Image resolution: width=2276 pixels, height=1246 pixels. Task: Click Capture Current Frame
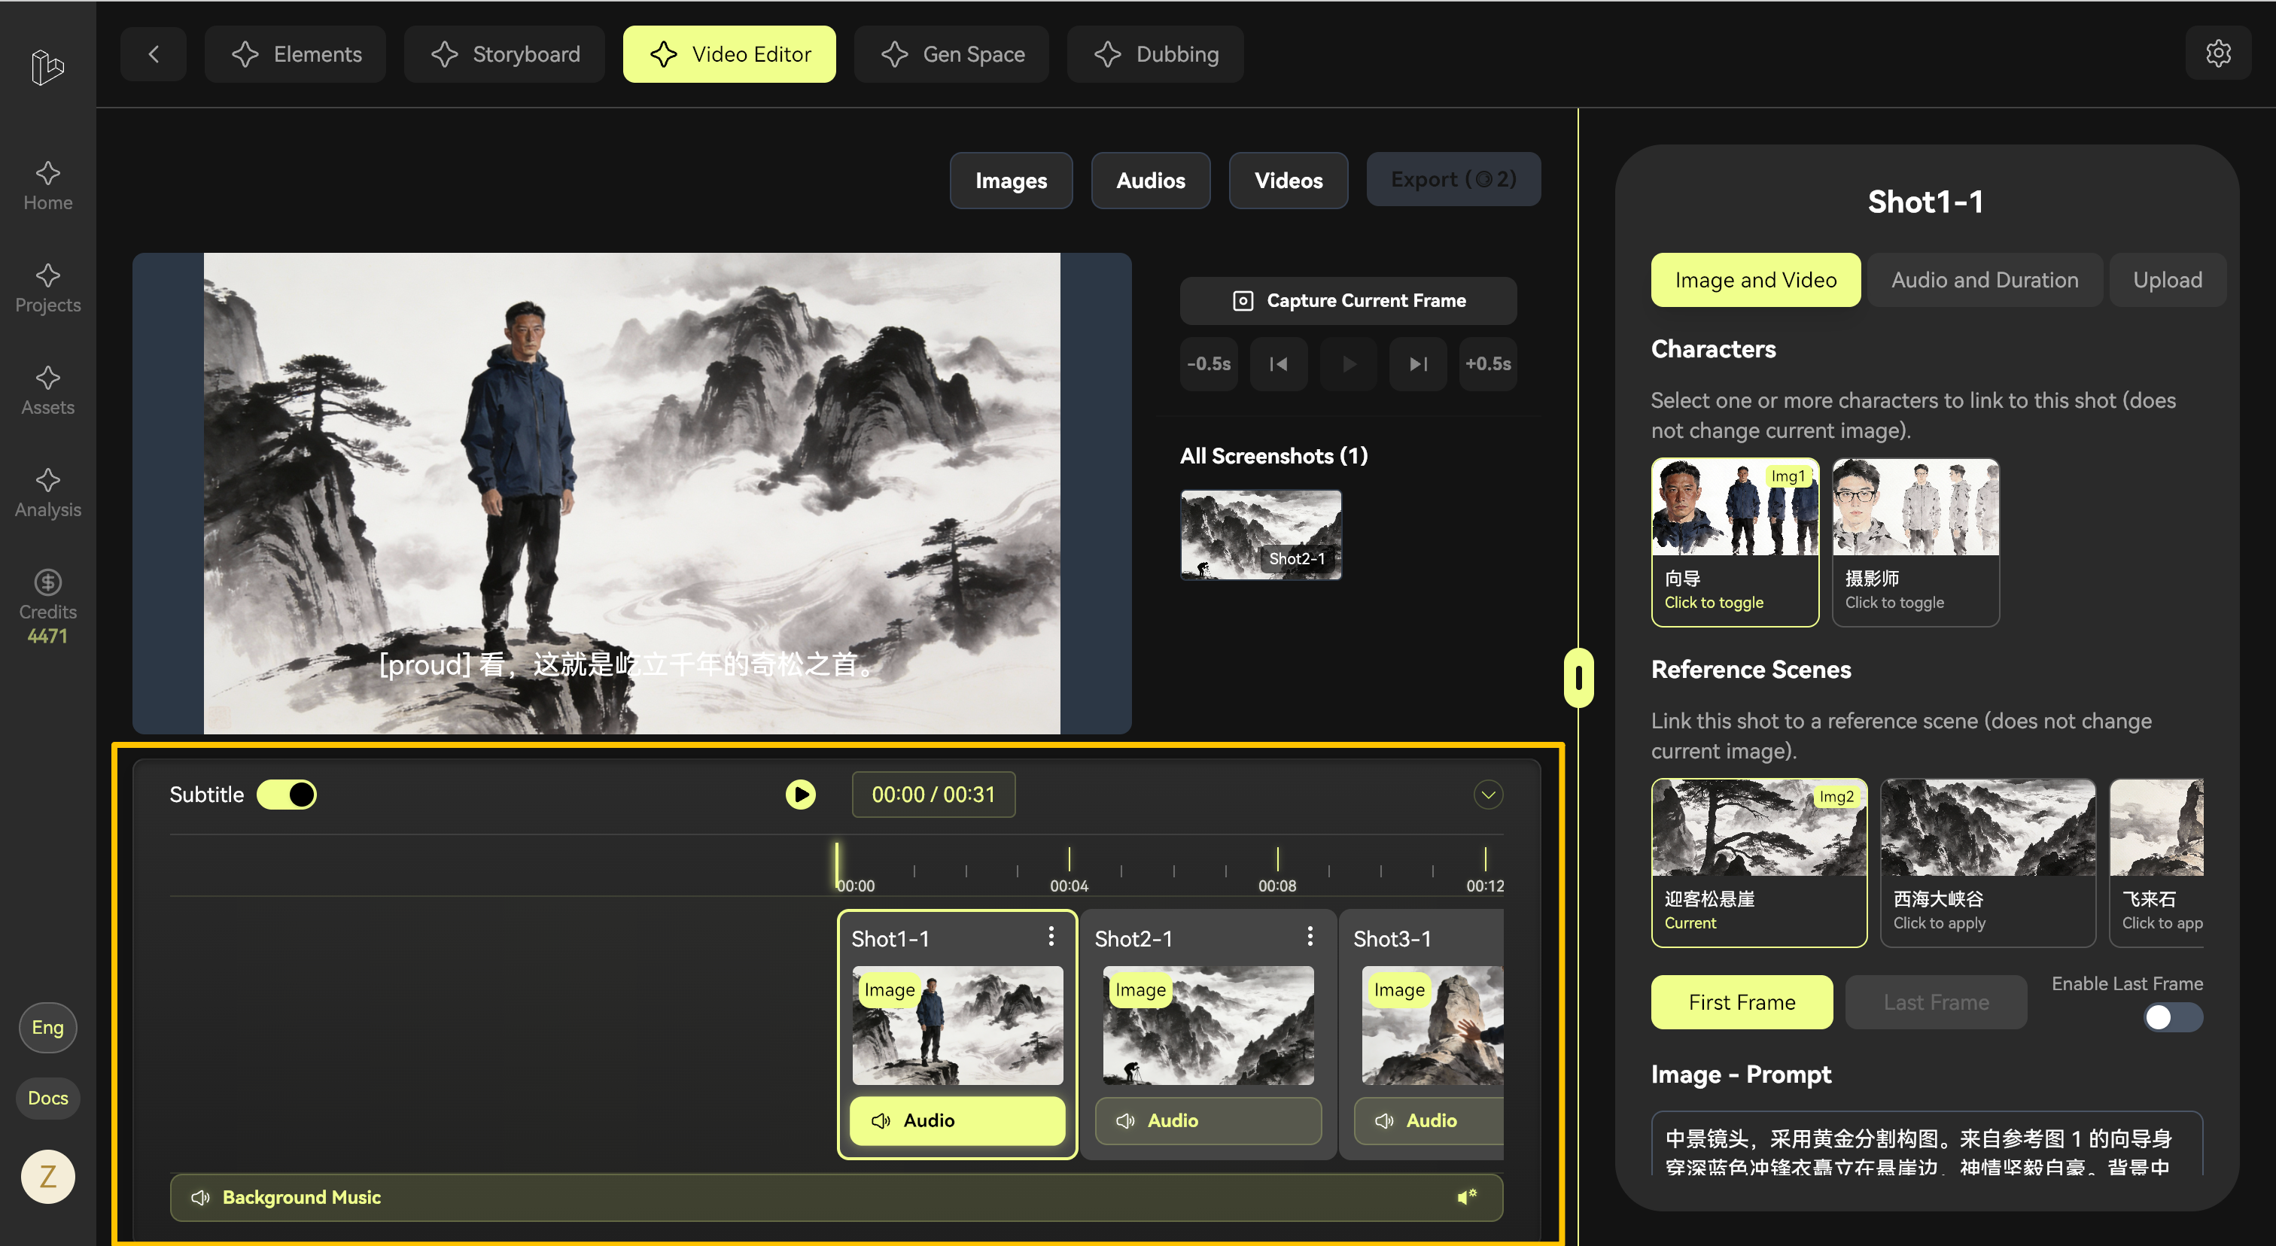click(1348, 300)
